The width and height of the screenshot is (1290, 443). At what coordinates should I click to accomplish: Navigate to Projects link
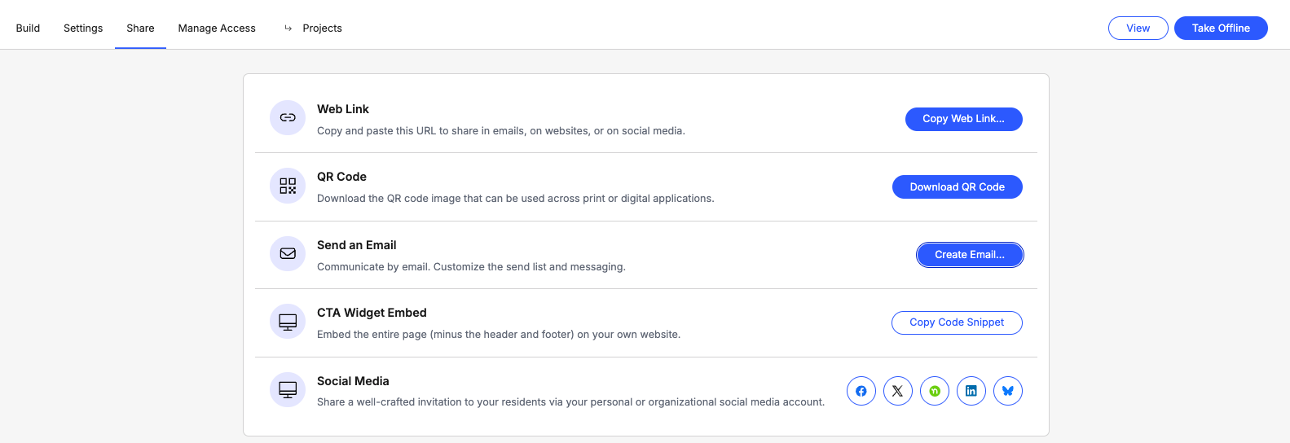pos(322,28)
